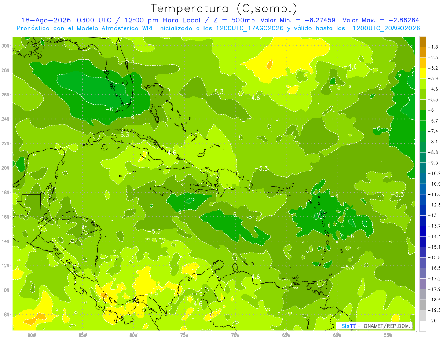Click the '24N' latitude label

coord(6,119)
